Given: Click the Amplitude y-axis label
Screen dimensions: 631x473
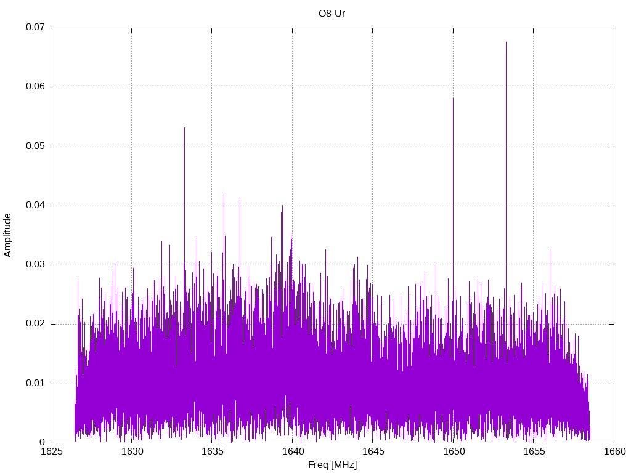Looking at the screenshot, I should [7, 235].
